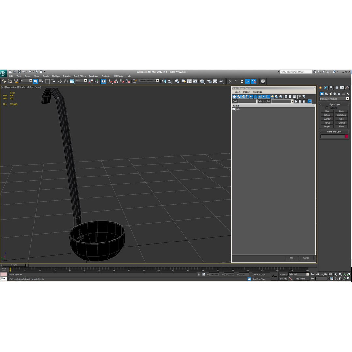Open the Selection Set dropdown in dialog
This screenshot has width=352, height=352.
[x=282, y=101]
